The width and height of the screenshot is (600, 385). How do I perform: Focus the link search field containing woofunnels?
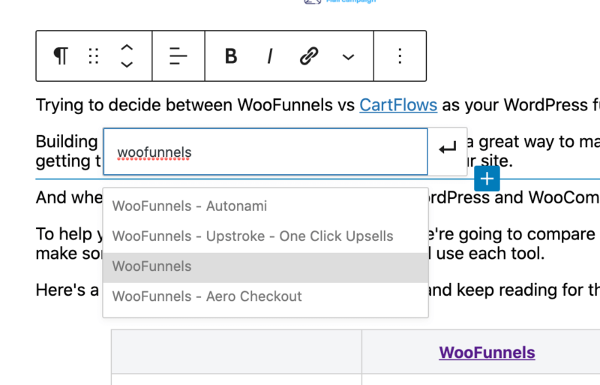point(265,152)
